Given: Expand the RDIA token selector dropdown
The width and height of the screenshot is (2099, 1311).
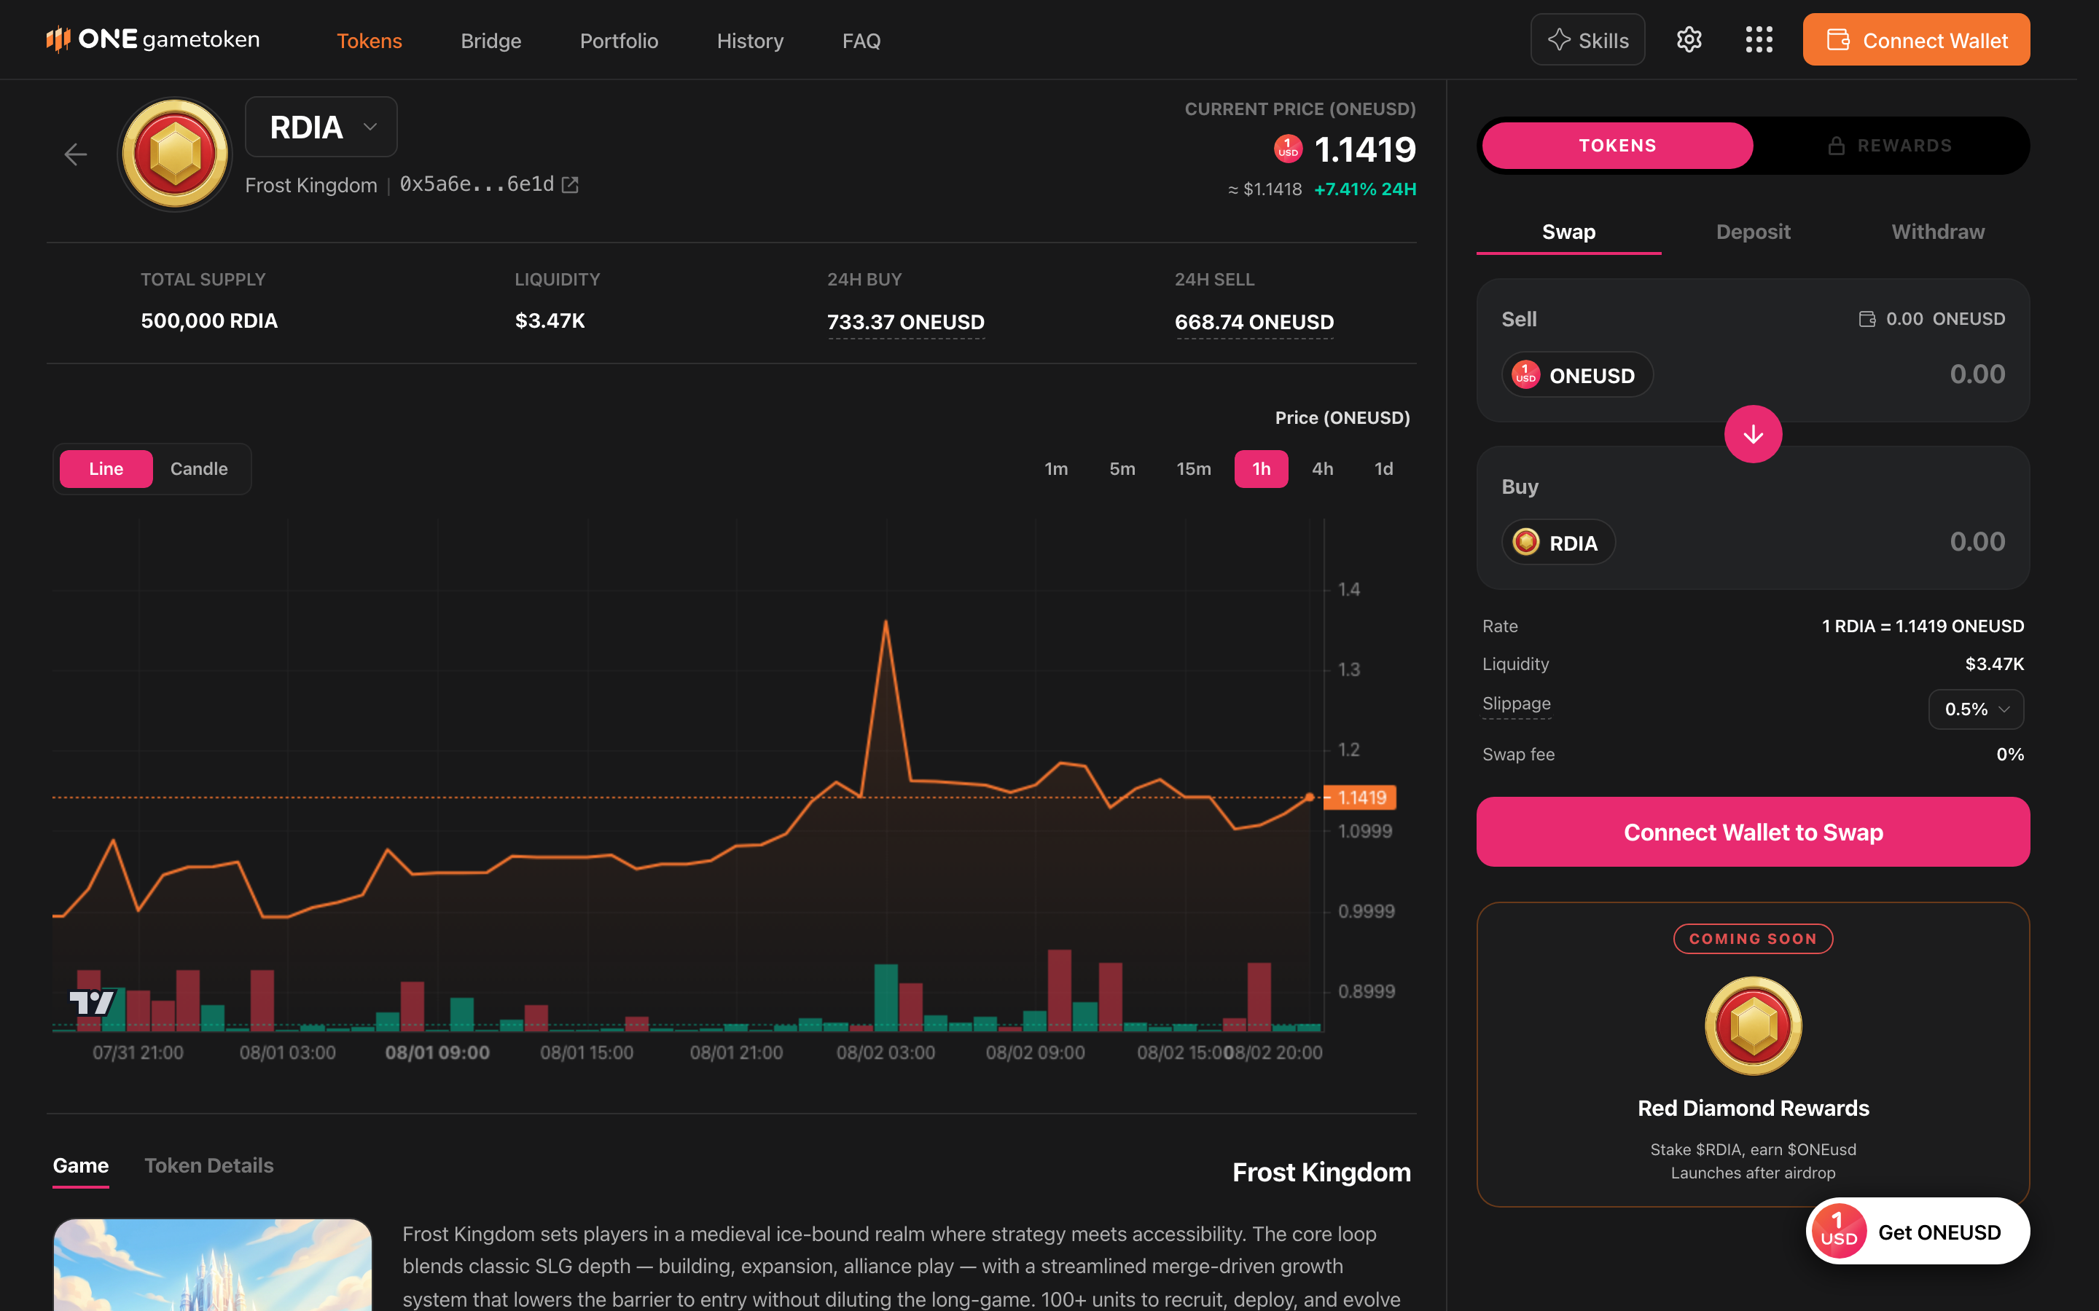Looking at the screenshot, I should pos(321,127).
